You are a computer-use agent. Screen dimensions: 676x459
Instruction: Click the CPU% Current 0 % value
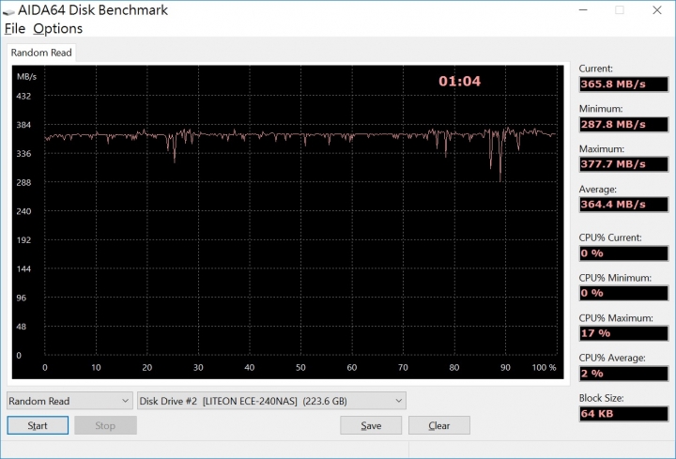[x=623, y=253]
